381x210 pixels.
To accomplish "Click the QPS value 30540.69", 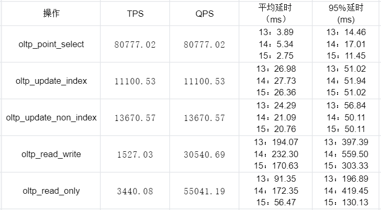I will click(204, 154).
